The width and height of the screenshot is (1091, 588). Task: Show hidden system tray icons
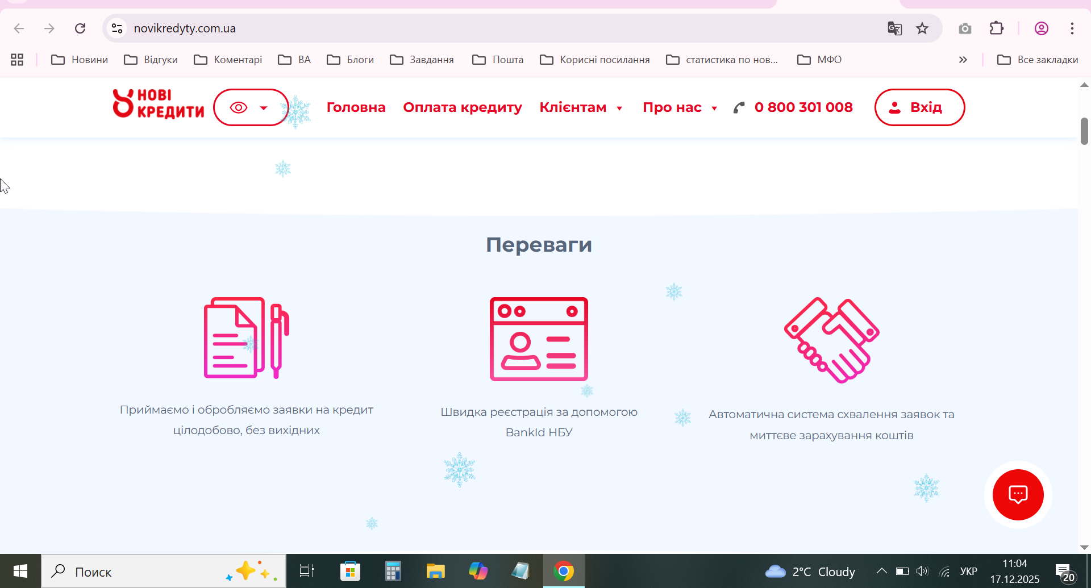pos(882,571)
